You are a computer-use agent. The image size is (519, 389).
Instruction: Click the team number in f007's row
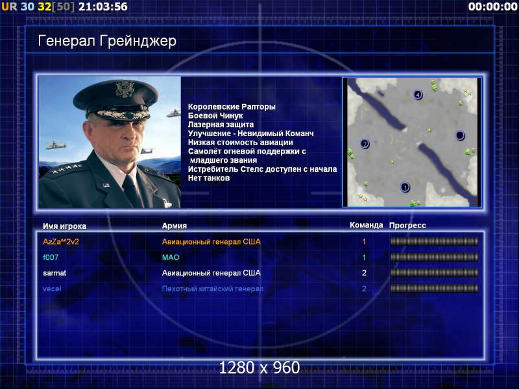pos(364,257)
